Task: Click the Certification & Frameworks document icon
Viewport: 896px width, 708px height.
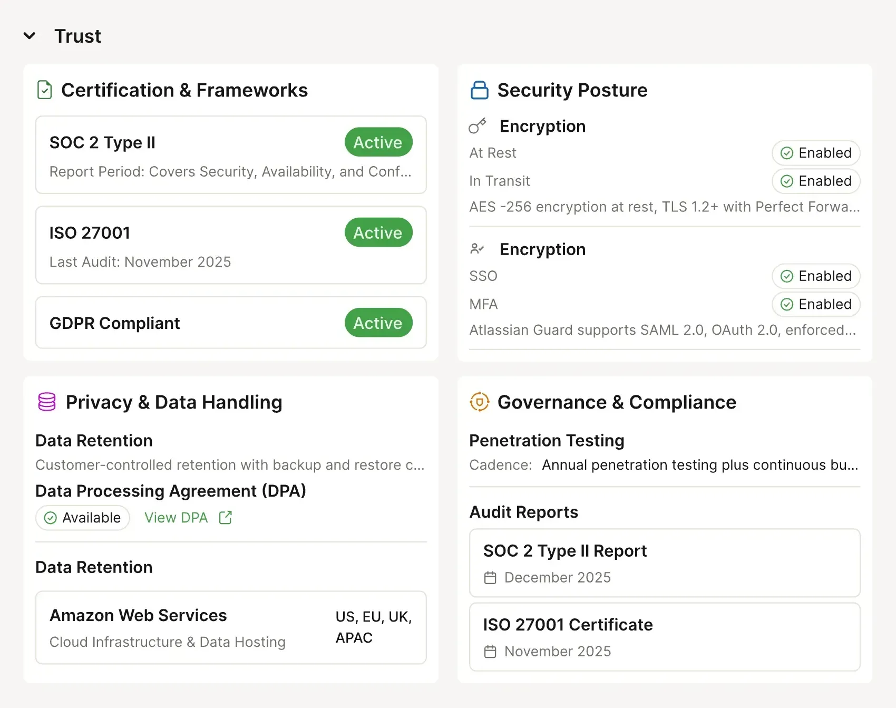Action: pyautogui.click(x=45, y=90)
